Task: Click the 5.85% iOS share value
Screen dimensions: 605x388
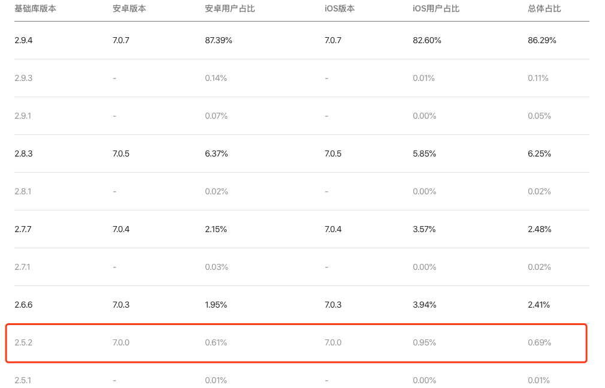Action: [424, 154]
